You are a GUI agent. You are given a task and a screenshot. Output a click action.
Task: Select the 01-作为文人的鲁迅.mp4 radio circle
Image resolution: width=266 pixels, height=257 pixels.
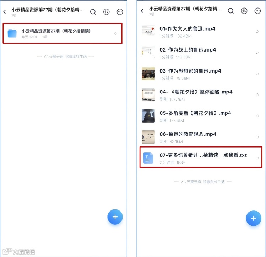point(257,32)
